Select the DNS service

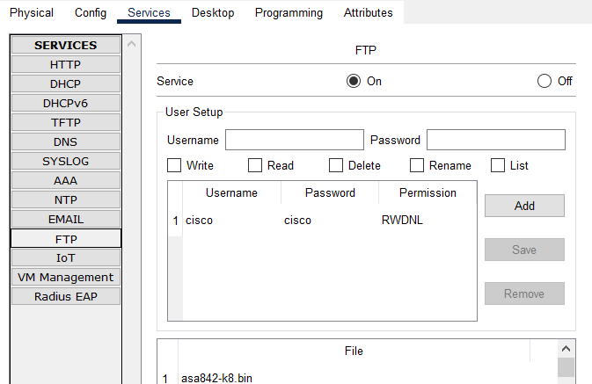(66, 142)
